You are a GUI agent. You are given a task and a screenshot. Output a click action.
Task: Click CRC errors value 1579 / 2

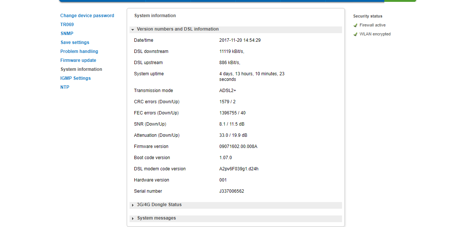(228, 102)
